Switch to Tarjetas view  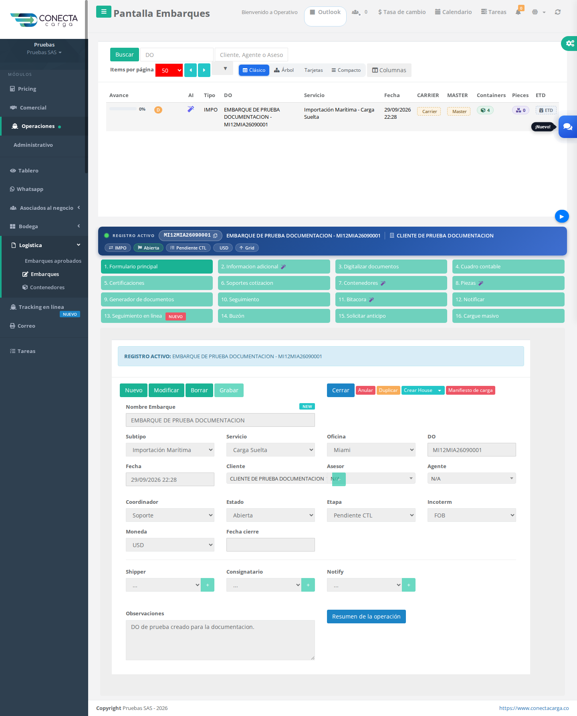pos(313,70)
